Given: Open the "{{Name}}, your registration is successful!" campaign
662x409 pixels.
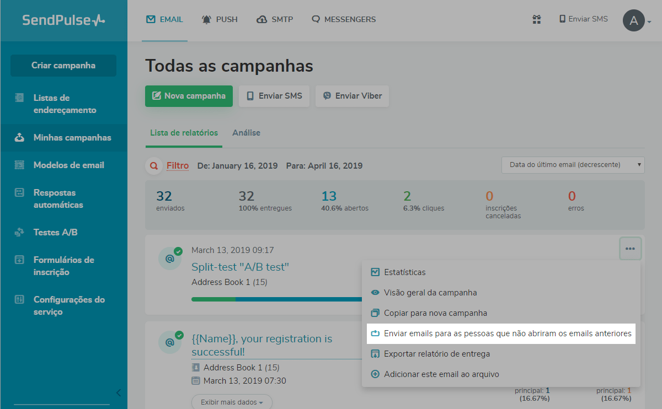Looking at the screenshot, I should pyautogui.click(x=262, y=345).
